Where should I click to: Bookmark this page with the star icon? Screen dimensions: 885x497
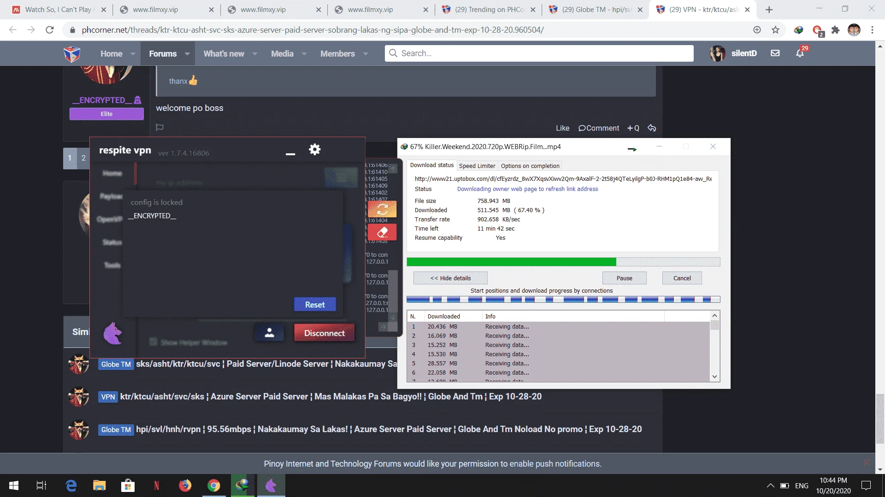click(776, 30)
